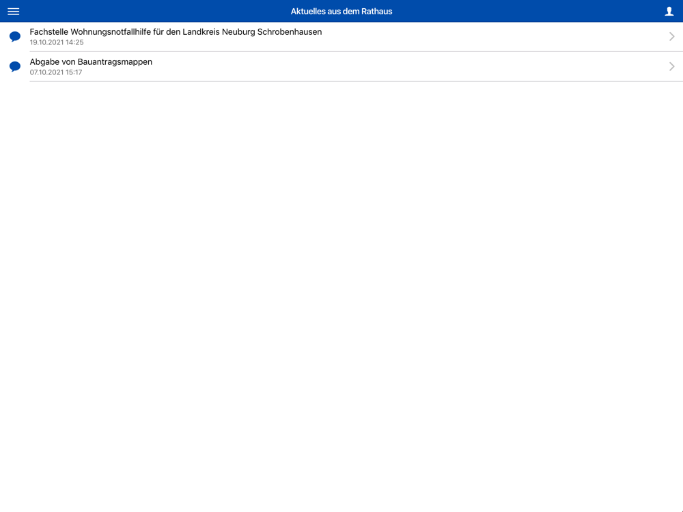
Task: Open the user profile icon
Action: [x=669, y=12]
